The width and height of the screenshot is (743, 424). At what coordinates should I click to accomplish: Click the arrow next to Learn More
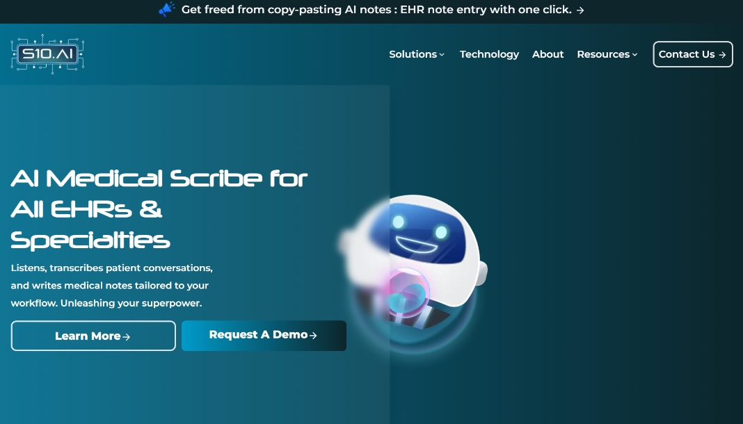pyautogui.click(x=126, y=337)
